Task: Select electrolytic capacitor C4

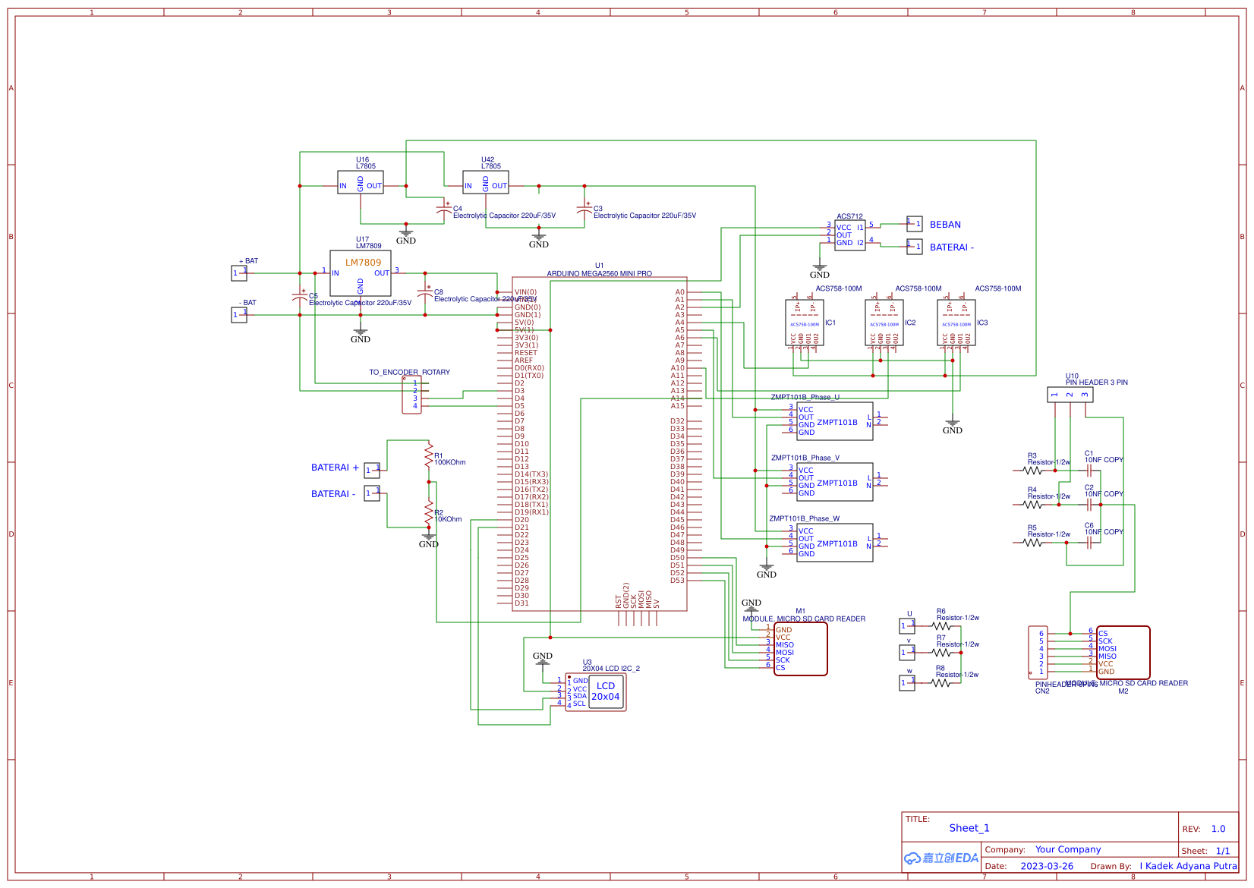Action: click(x=445, y=209)
